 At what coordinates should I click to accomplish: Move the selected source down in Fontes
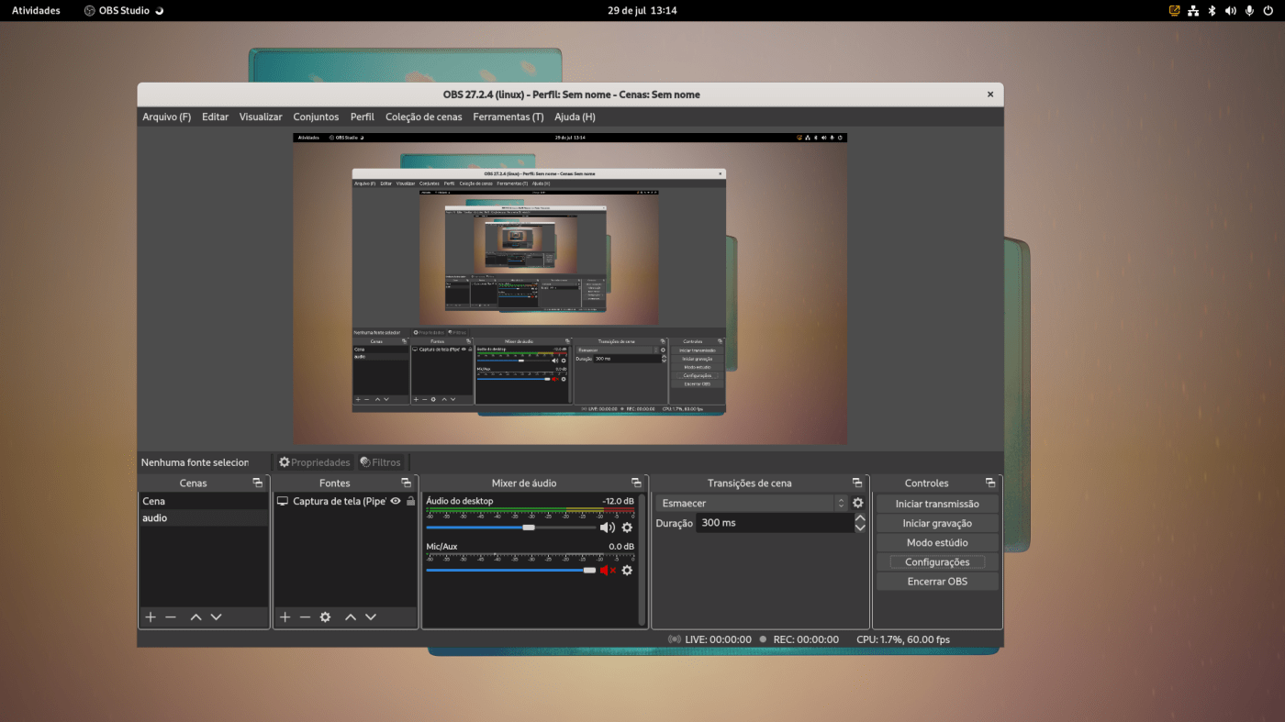(x=370, y=616)
